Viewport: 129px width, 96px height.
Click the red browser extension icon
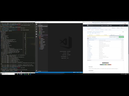click(125, 24)
